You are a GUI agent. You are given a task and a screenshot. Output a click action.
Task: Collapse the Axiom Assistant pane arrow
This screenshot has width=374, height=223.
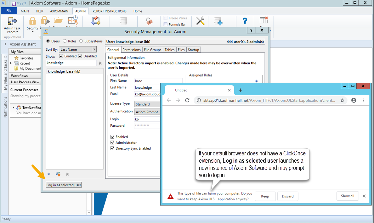[5, 44]
